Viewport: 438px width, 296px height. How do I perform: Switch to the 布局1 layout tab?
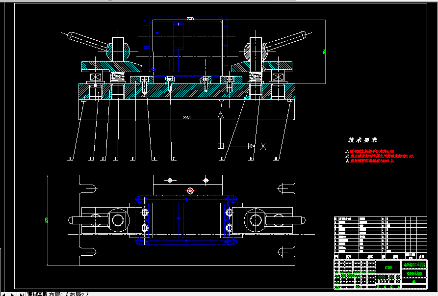pyautogui.click(x=56, y=295)
